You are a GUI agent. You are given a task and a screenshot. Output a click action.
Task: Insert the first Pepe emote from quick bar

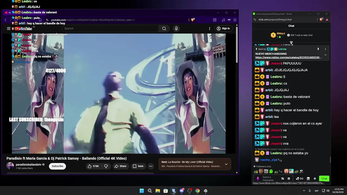pyautogui.click(x=256, y=171)
